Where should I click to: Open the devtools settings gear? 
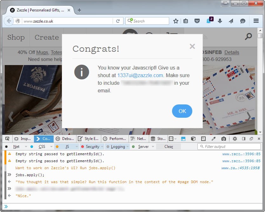[235, 139]
